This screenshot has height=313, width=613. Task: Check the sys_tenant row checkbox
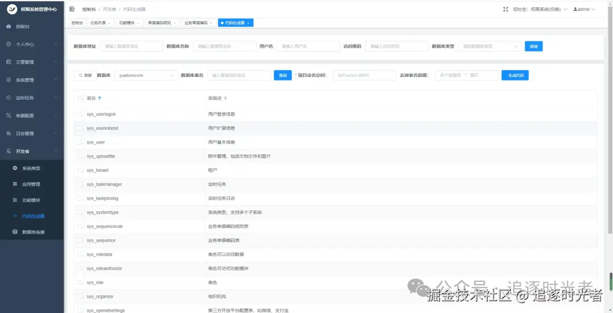pyautogui.click(x=80, y=170)
